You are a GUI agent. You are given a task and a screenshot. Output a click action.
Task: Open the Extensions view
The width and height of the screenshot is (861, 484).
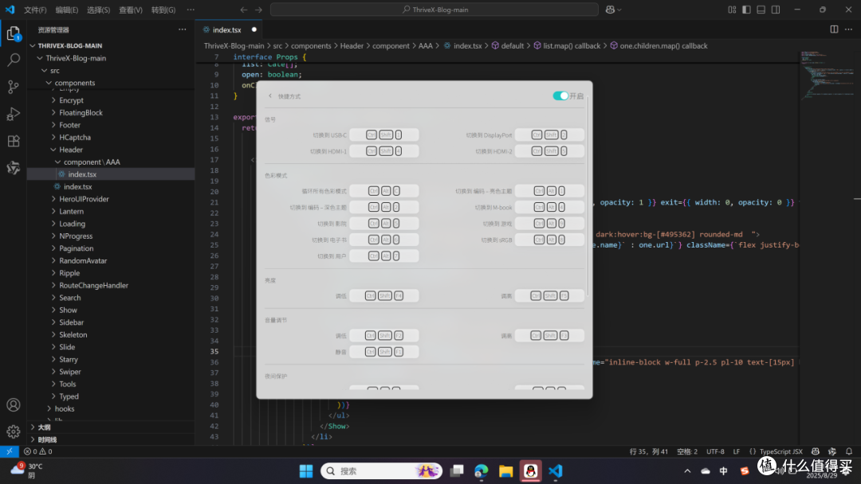(14, 141)
